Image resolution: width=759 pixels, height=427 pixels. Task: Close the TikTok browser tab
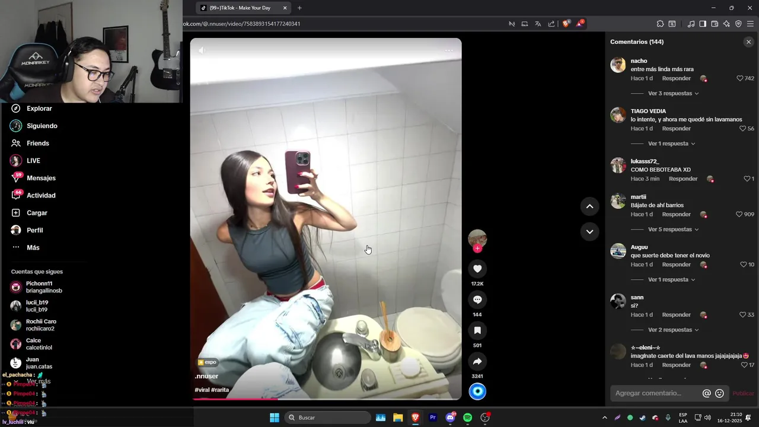285,8
